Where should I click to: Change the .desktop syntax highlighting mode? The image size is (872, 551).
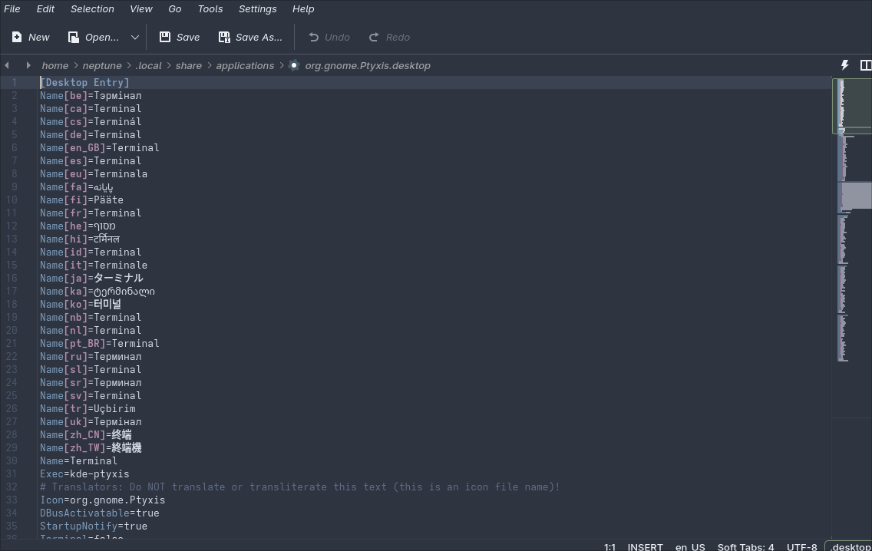tap(850, 546)
